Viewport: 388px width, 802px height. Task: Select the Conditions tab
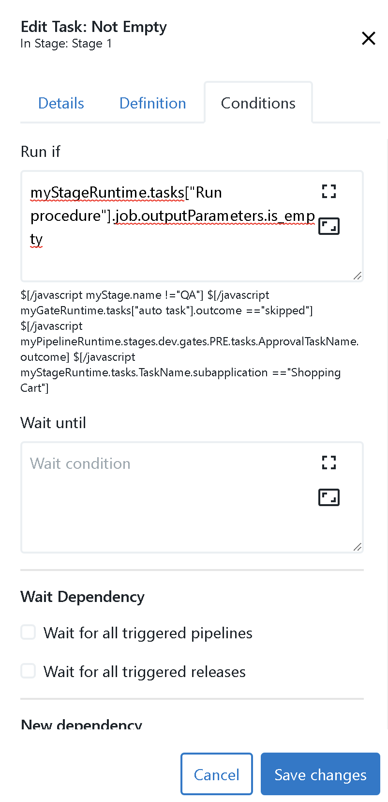(258, 103)
